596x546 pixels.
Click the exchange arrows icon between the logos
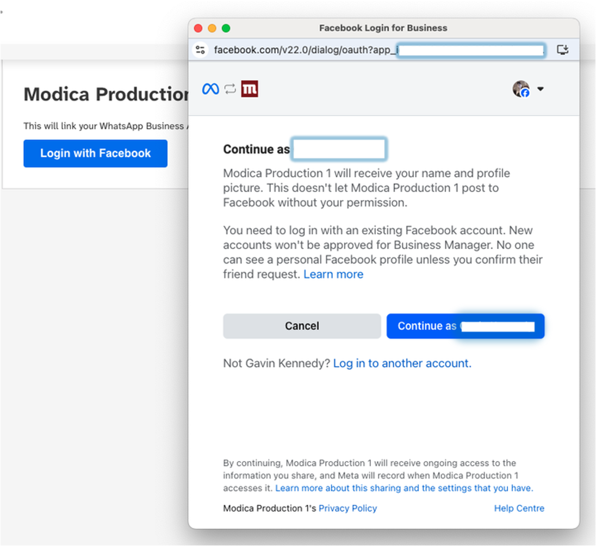click(x=230, y=89)
